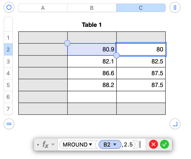This screenshot has height=159, width=191.
Task: Click the Table 1 title
Action: tap(92, 25)
